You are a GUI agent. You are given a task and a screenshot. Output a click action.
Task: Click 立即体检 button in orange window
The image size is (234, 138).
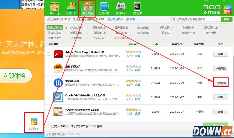tap(14, 76)
